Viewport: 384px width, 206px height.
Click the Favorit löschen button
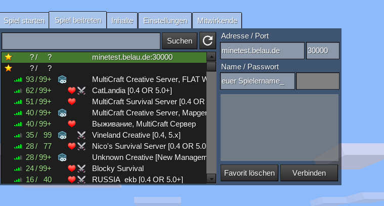click(x=249, y=173)
